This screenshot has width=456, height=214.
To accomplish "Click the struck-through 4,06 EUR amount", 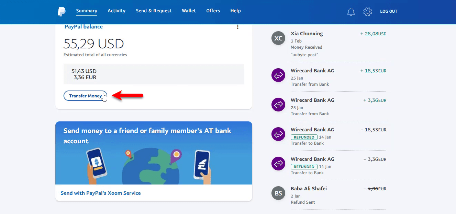I will (377, 189).
